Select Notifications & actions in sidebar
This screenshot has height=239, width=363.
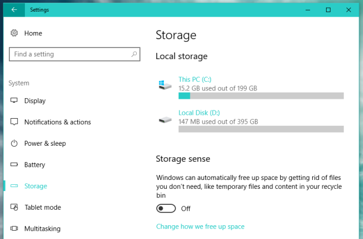pyautogui.click(x=57, y=122)
